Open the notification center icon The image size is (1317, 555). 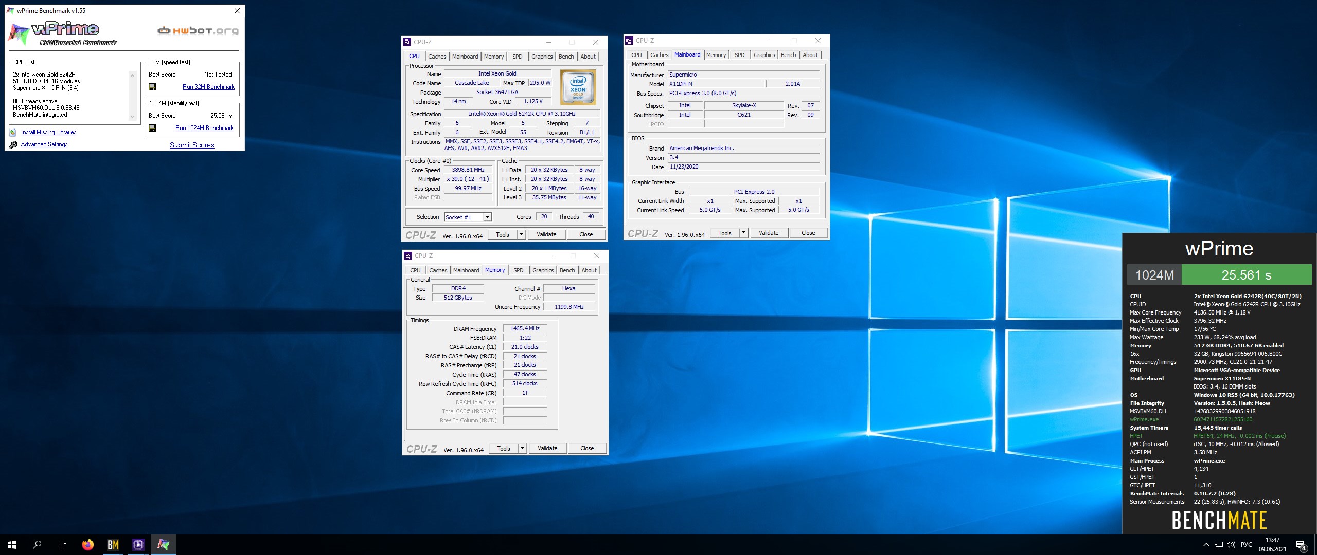click(1301, 545)
